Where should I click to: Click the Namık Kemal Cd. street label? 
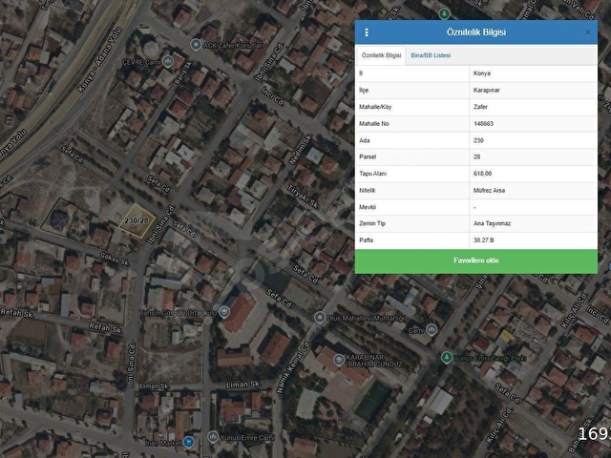293,366
